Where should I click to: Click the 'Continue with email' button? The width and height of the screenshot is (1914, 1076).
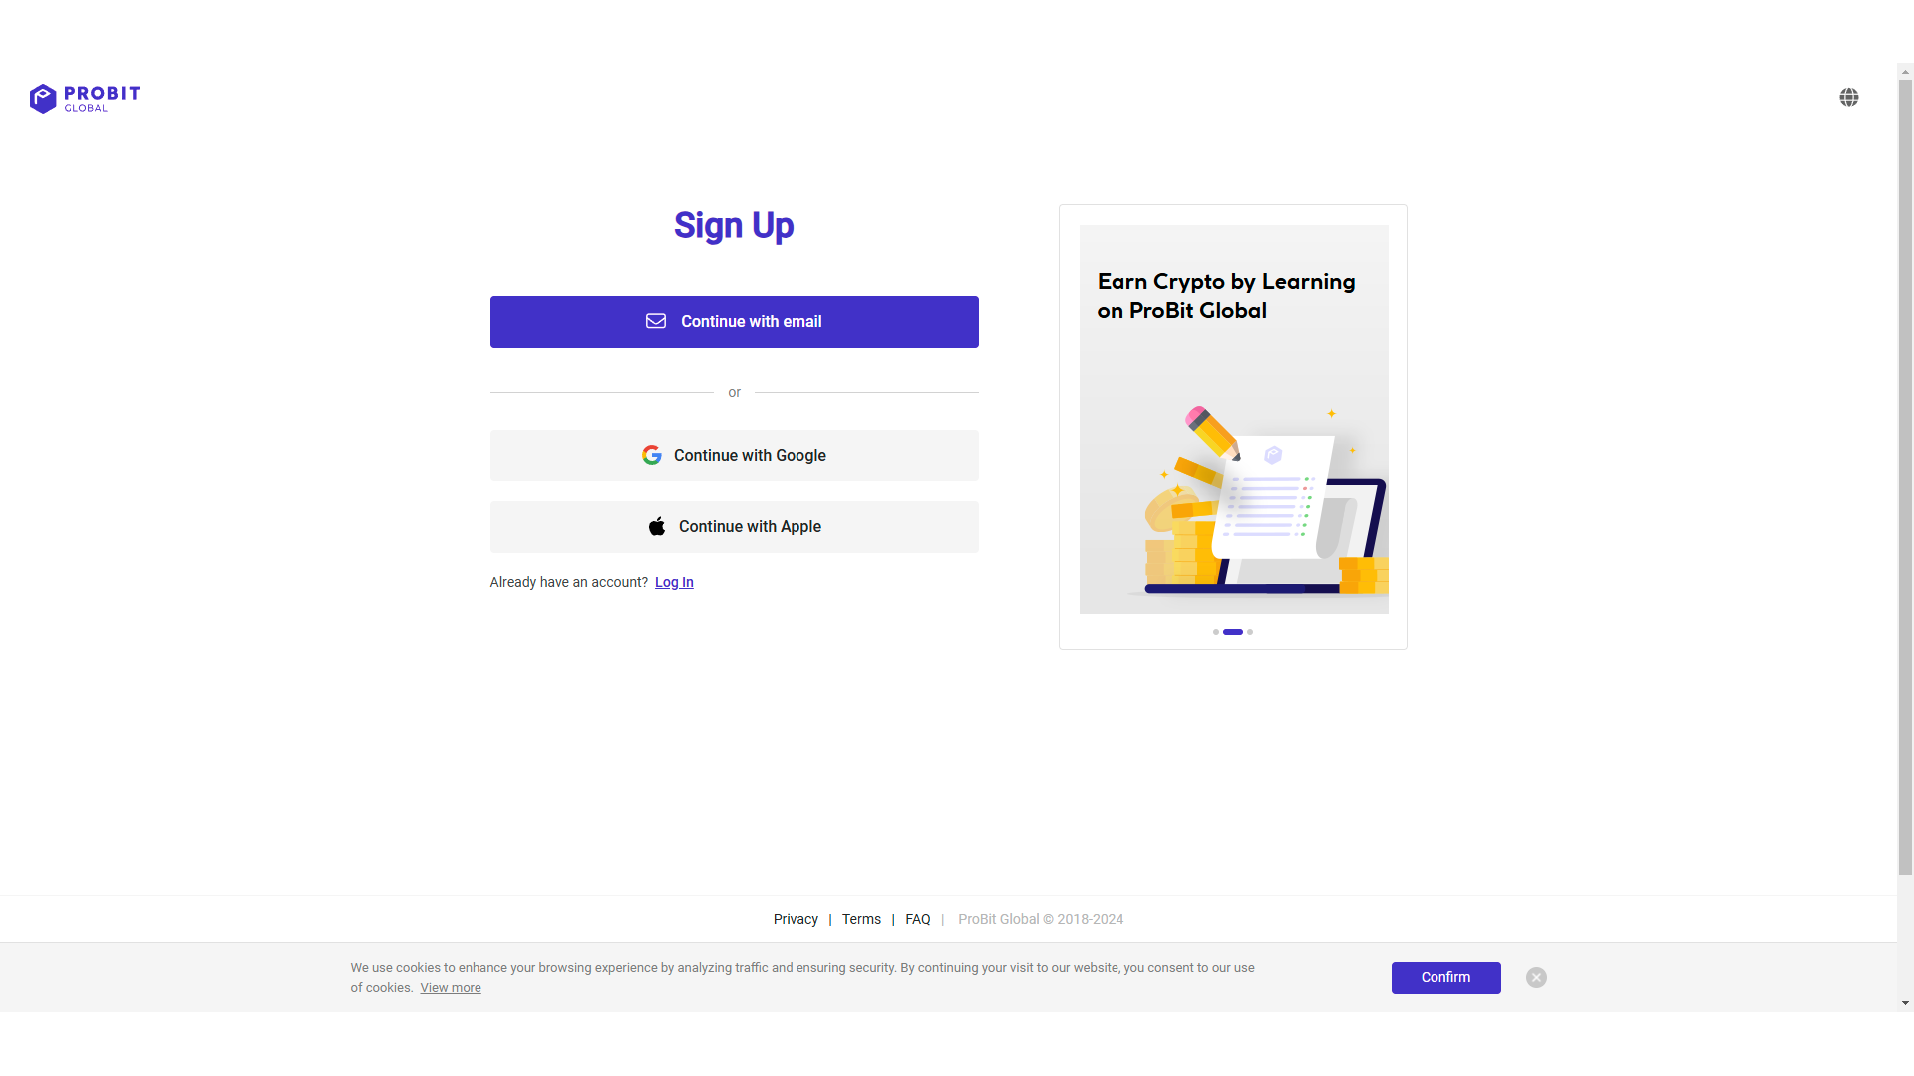734,321
